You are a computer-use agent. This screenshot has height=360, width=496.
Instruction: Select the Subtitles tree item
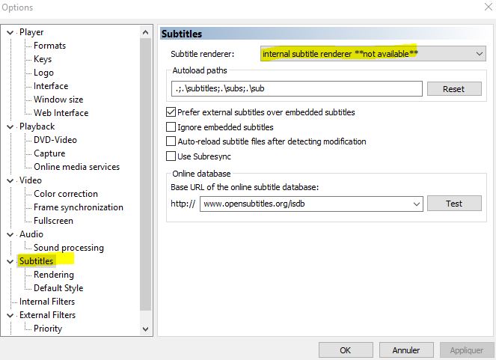click(37, 261)
